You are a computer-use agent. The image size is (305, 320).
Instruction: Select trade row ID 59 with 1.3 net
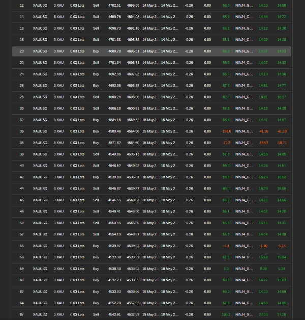point(151,269)
